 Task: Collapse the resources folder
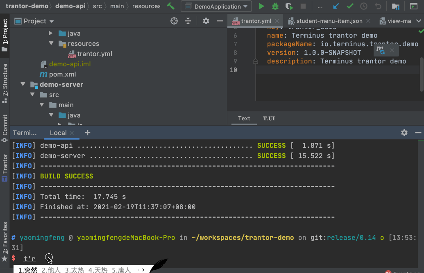pyautogui.click(x=51, y=43)
